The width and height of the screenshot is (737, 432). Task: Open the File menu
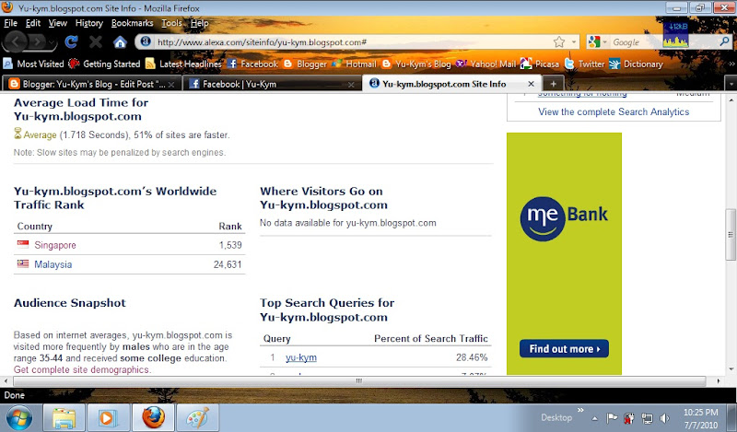pyautogui.click(x=10, y=23)
